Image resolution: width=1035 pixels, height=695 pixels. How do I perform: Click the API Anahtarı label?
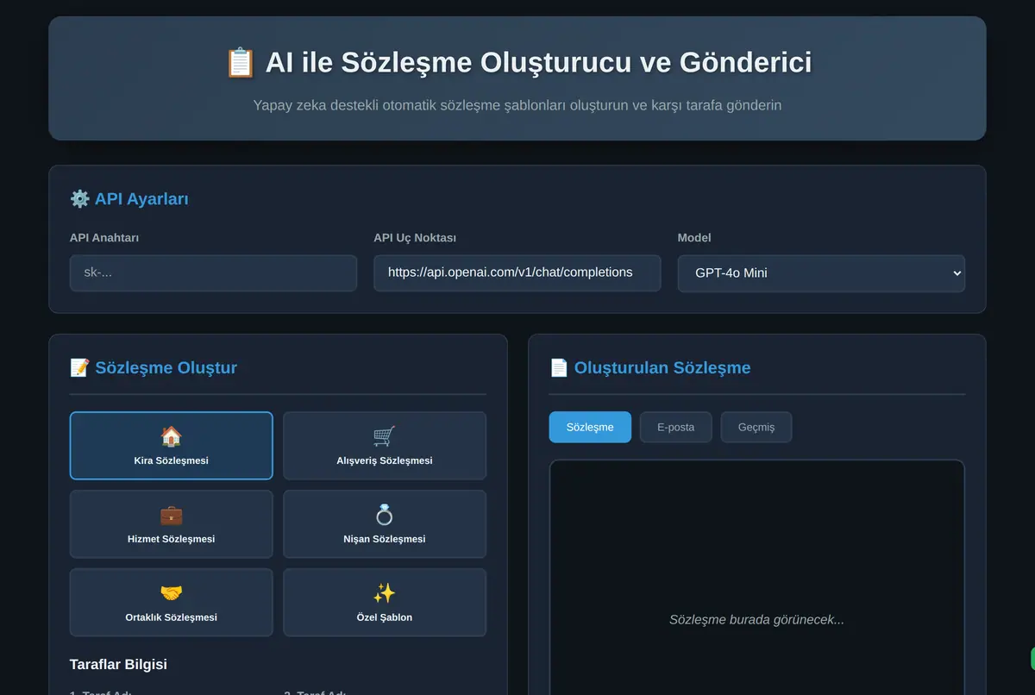(x=104, y=238)
